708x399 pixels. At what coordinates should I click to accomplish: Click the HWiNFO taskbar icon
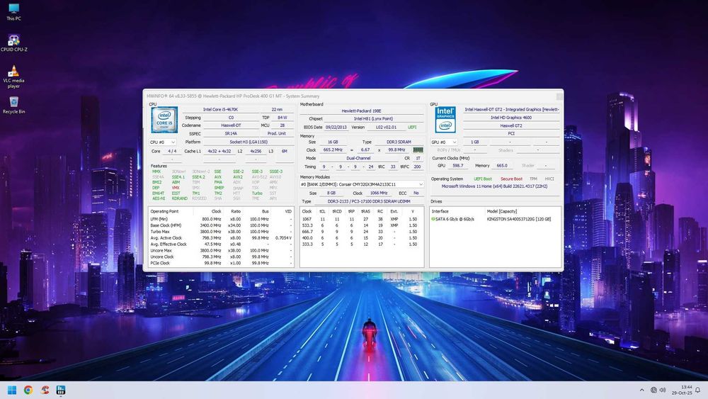coord(61,390)
